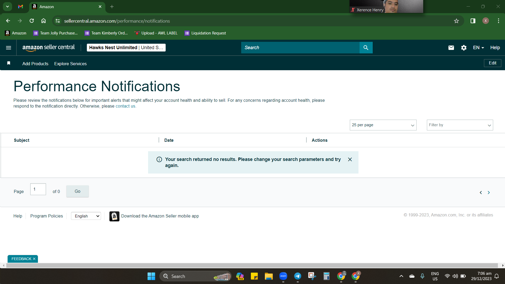The height and width of the screenshot is (284, 505).
Task: Expand the 25 per page dropdown
Action: [383, 125]
